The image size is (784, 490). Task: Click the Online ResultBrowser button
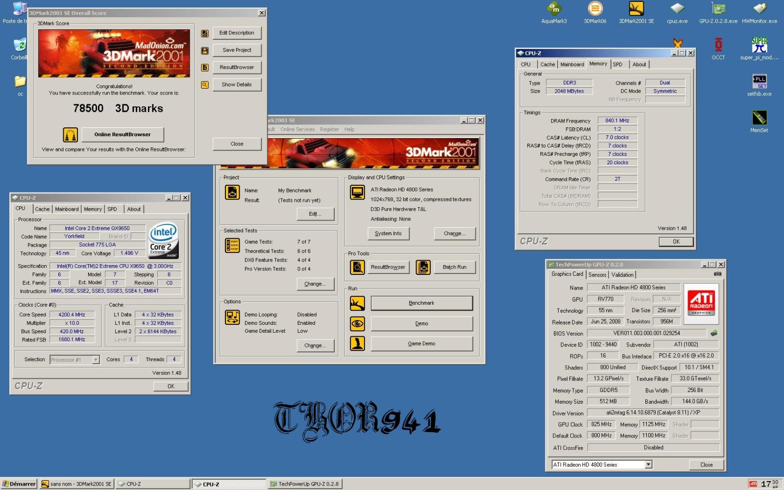tap(122, 135)
